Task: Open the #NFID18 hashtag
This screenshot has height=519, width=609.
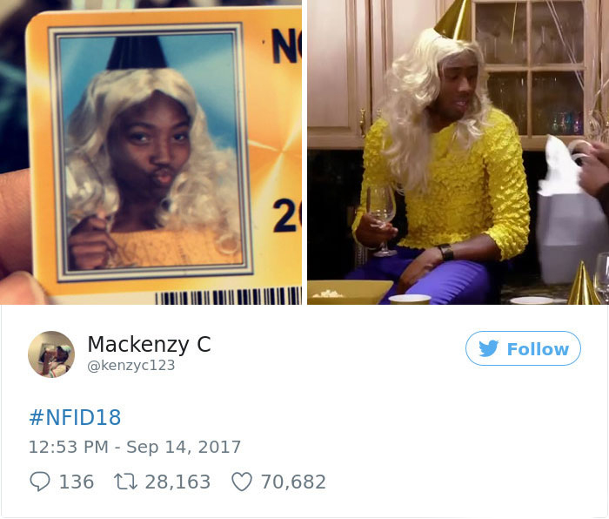Action: [x=75, y=417]
